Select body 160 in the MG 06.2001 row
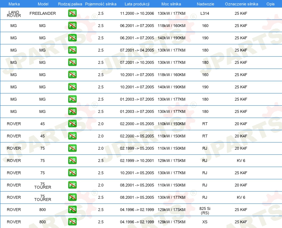 205,26
